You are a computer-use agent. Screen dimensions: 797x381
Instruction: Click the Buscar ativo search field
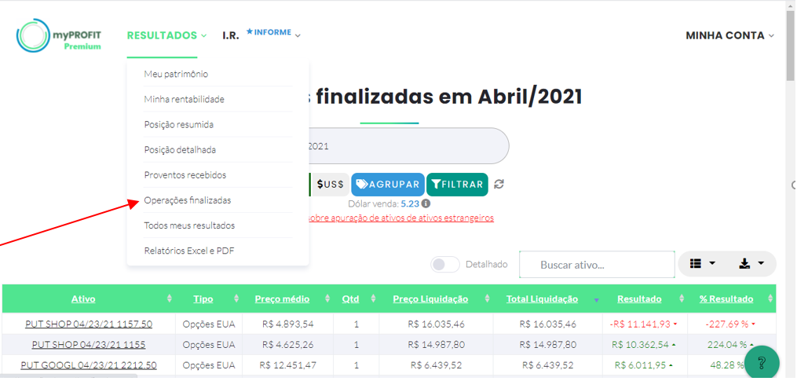tap(597, 265)
